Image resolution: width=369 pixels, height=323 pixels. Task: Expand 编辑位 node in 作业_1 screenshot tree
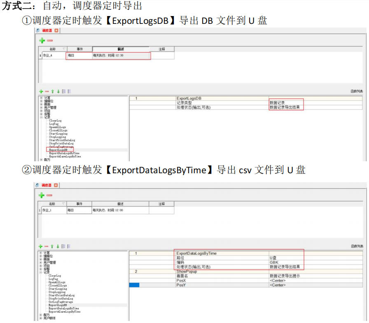pos(41,256)
